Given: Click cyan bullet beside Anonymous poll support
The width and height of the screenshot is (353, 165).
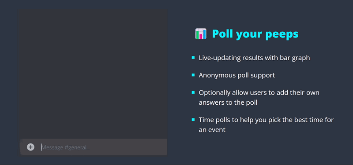Looking at the screenshot, I should [193, 75].
